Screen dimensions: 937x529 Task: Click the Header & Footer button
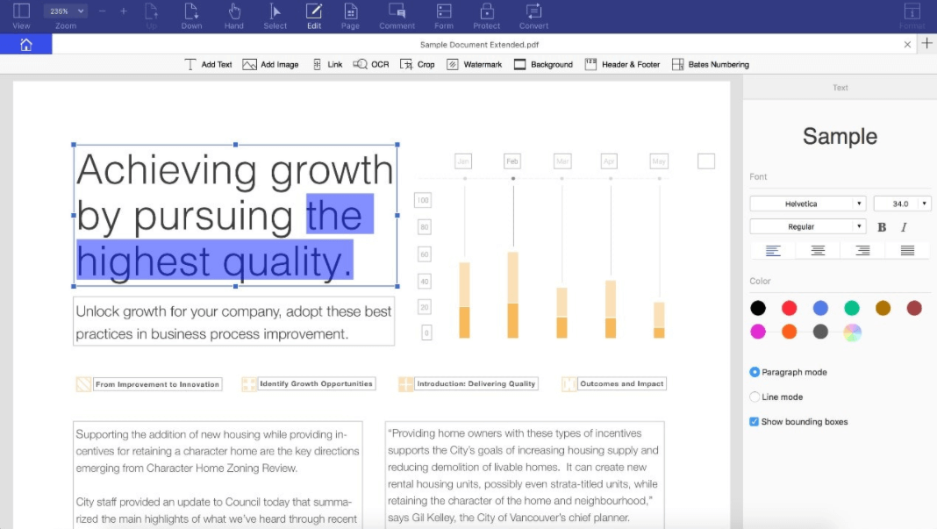pos(622,64)
